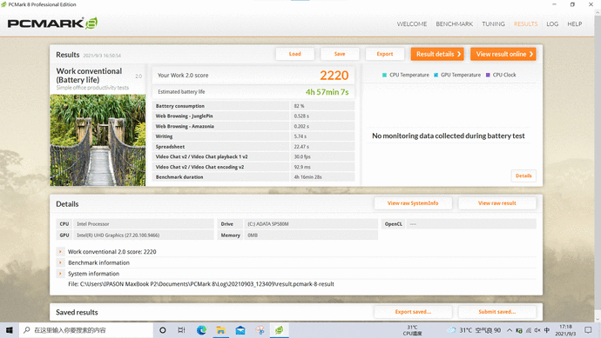Open Task View from the taskbar
Screen dimensions: 601x338
click(x=182, y=330)
